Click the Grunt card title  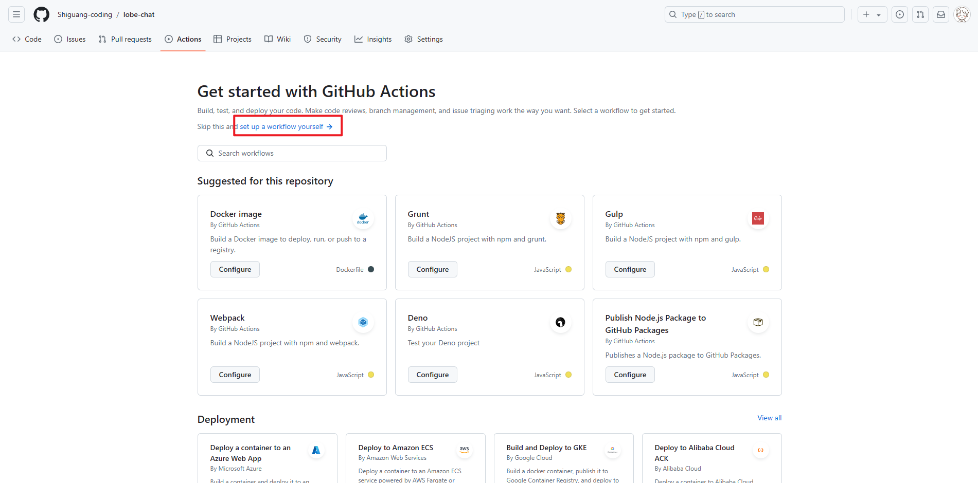point(418,214)
